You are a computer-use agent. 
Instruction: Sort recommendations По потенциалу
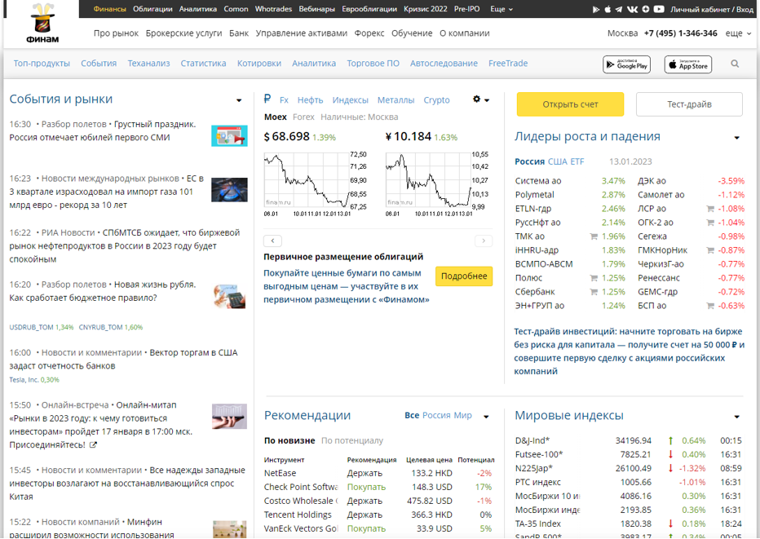click(352, 440)
